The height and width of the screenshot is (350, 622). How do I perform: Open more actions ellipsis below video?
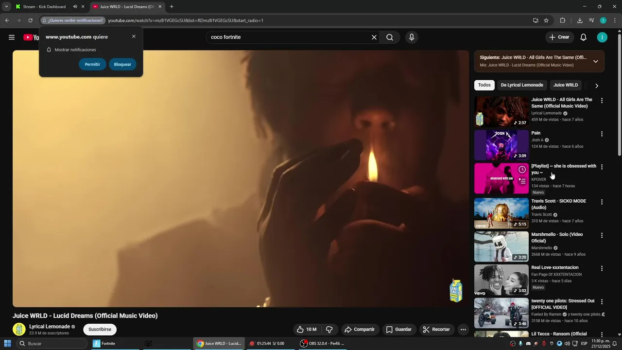463,330
